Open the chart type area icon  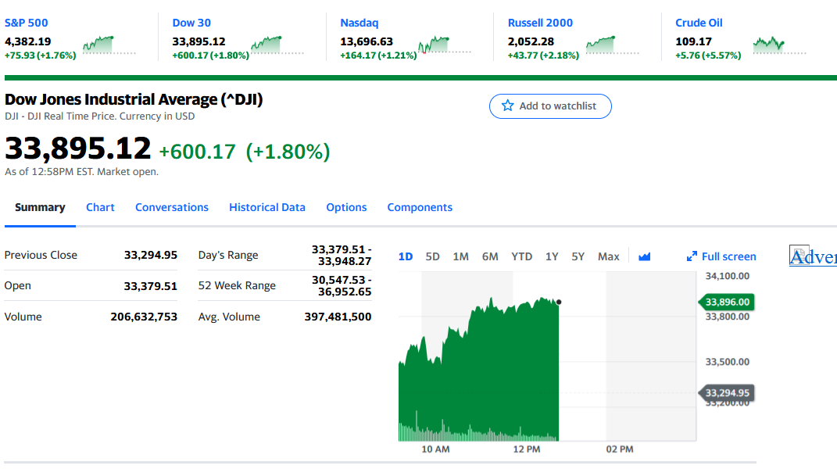tap(644, 256)
